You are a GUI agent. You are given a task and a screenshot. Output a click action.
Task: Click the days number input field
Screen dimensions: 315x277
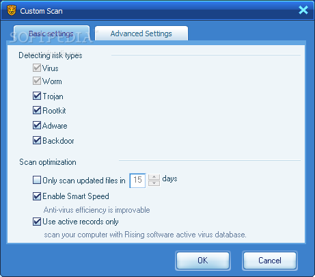[137, 181]
